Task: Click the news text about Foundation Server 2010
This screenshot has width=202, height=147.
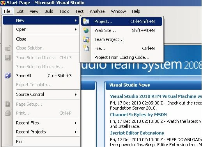Action: point(156,106)
